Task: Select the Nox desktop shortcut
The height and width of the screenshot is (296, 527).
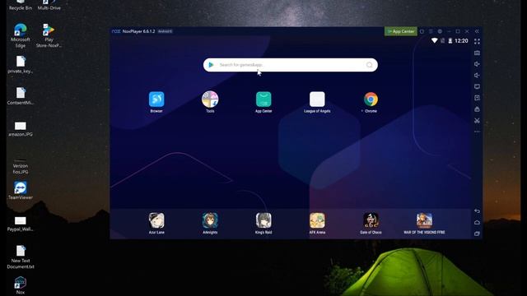Action: pyautogui.click(x=21, y=285)
